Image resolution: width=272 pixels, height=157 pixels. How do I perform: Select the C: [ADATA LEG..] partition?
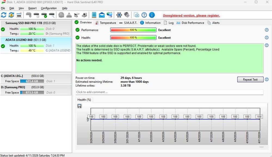point(36,78)
